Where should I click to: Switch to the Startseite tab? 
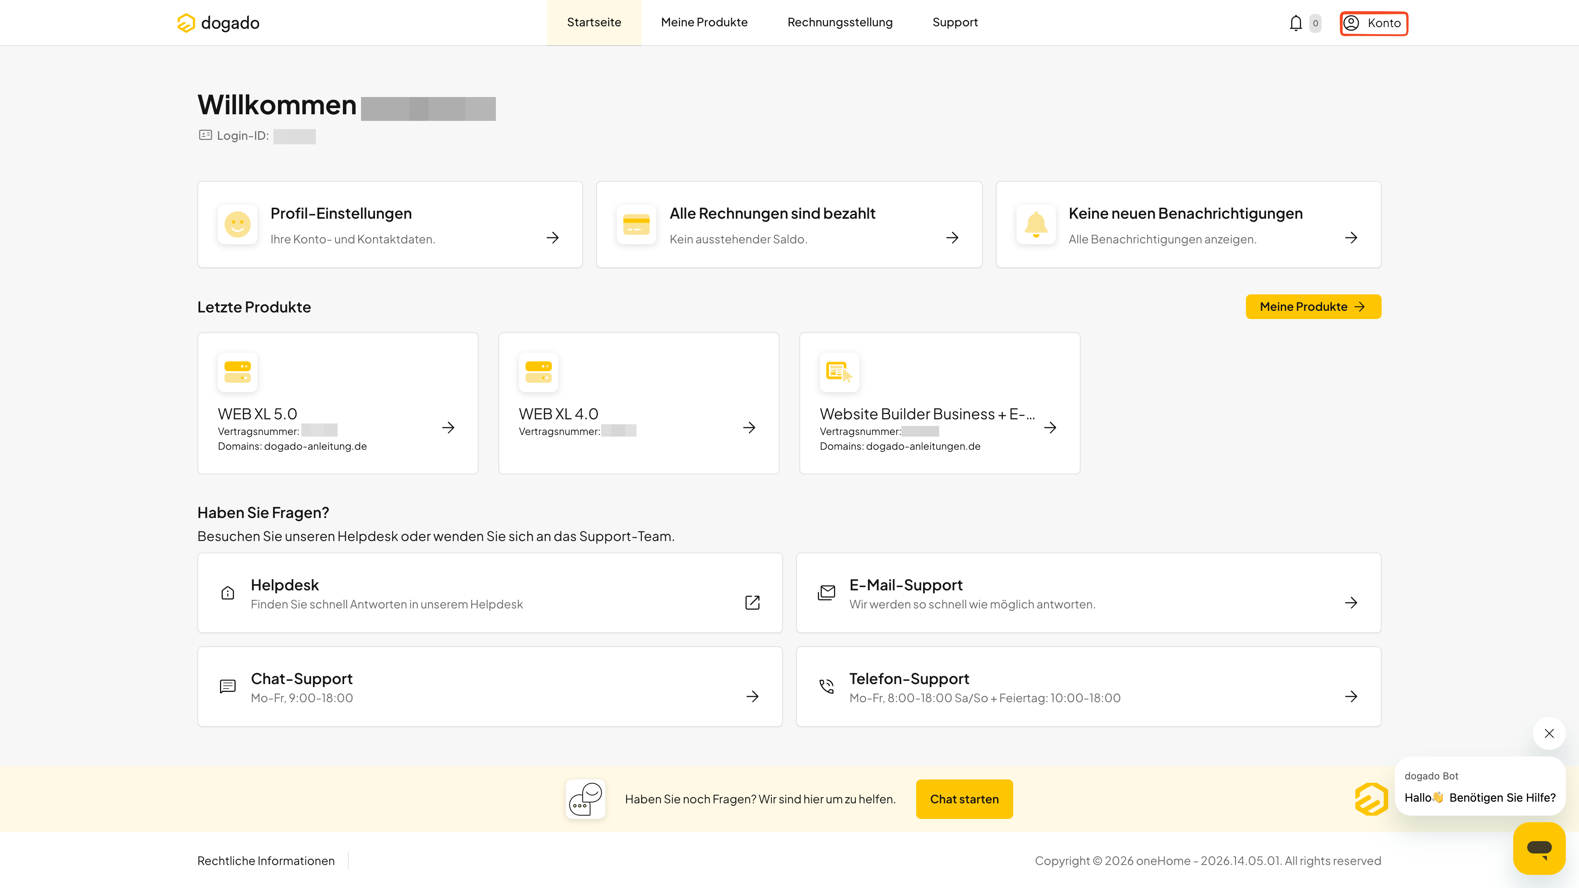point(593,23)
